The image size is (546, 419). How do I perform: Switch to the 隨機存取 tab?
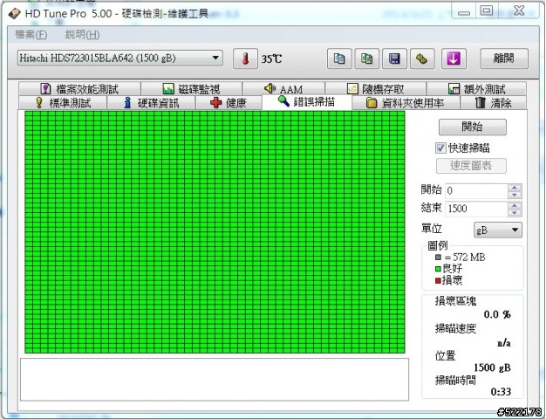pos(376,89)
